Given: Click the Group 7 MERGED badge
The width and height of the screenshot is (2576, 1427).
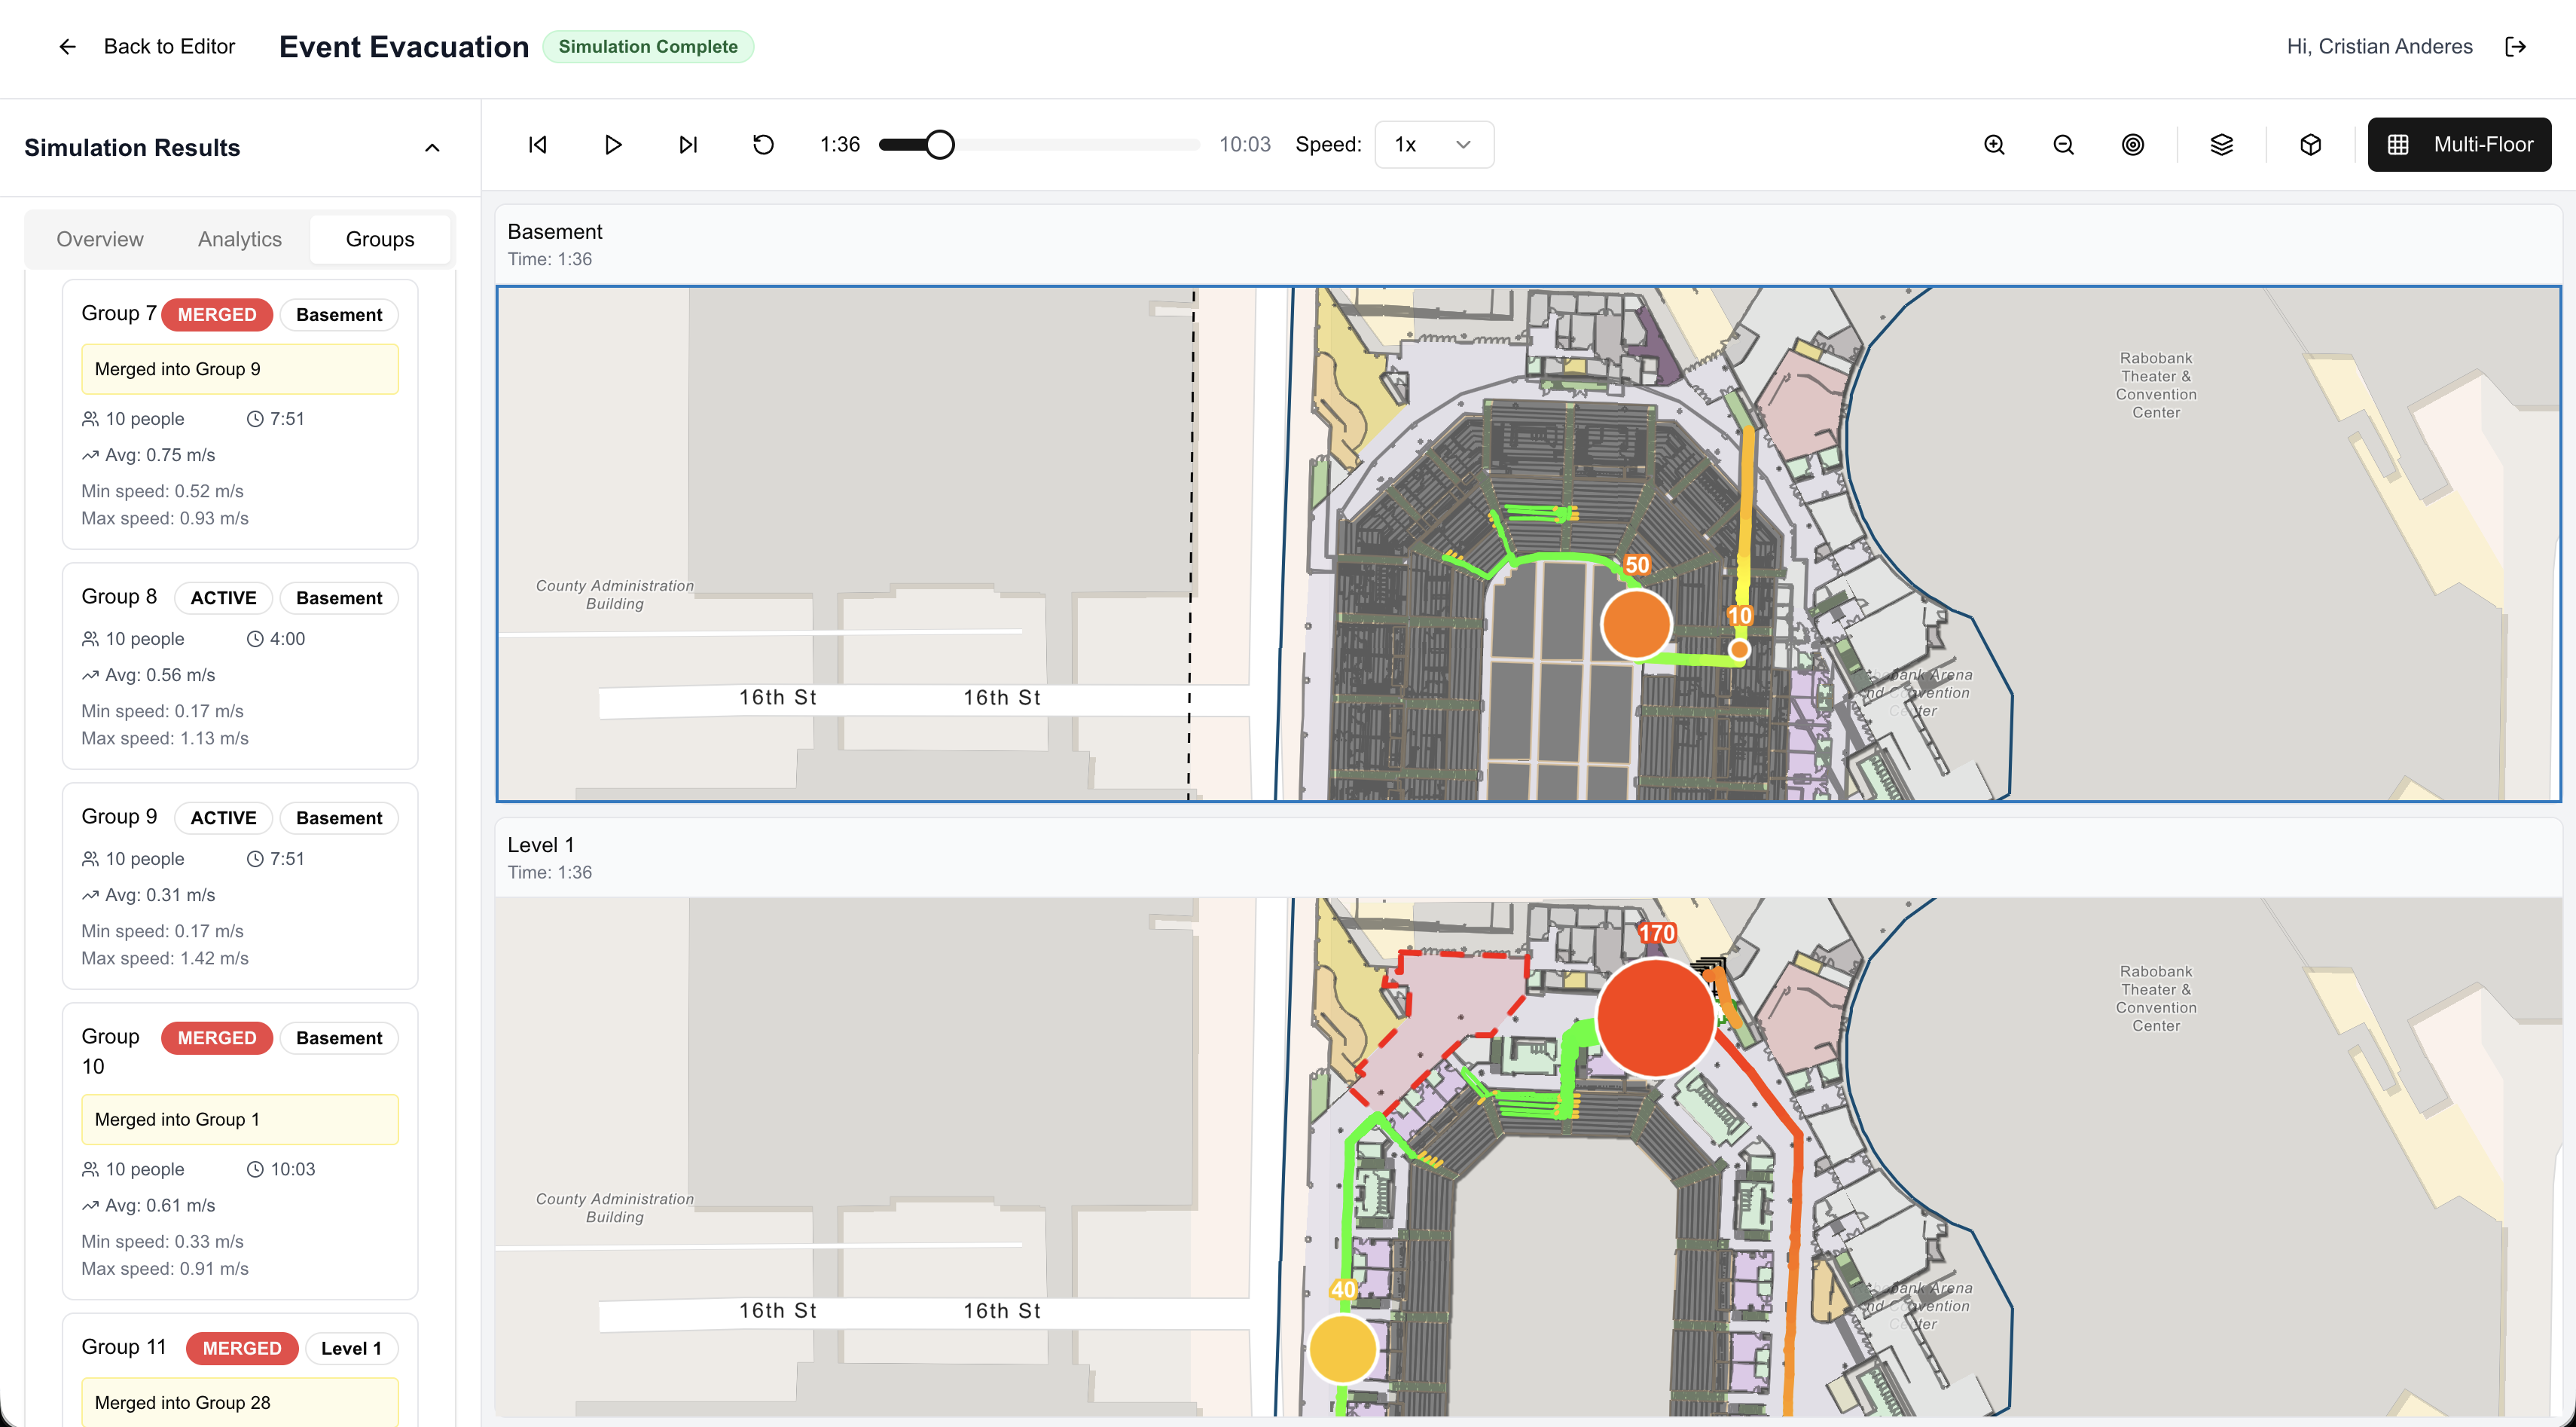Looking at the screenshot, I should tap(217, 314).
